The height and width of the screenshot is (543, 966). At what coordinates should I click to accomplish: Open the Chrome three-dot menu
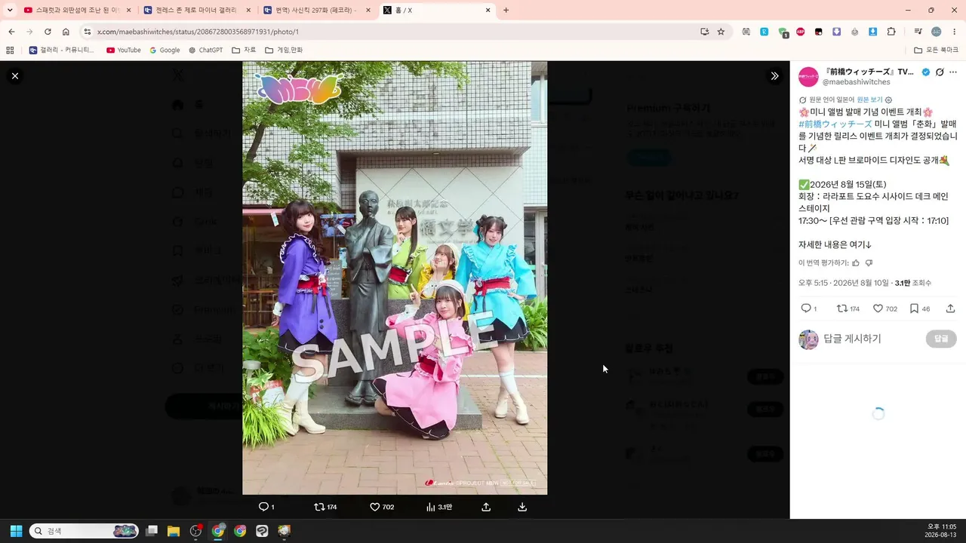click(955, 32)
